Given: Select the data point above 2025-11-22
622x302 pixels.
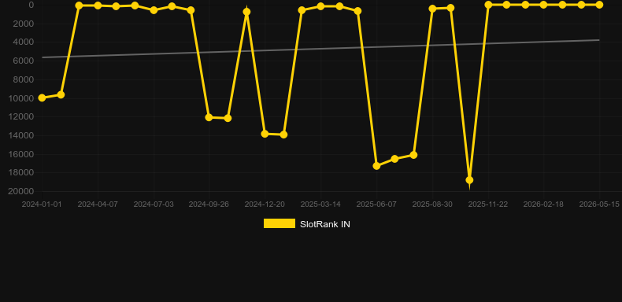Looking at the screenshot, I should click(x=488, y=5).
